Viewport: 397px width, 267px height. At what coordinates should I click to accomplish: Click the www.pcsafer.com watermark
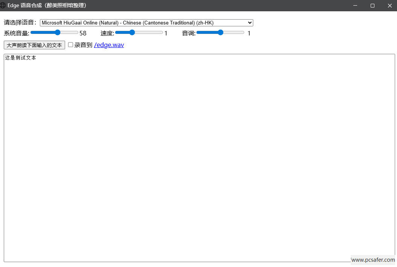pyautogui.click(x=373, y=260)
